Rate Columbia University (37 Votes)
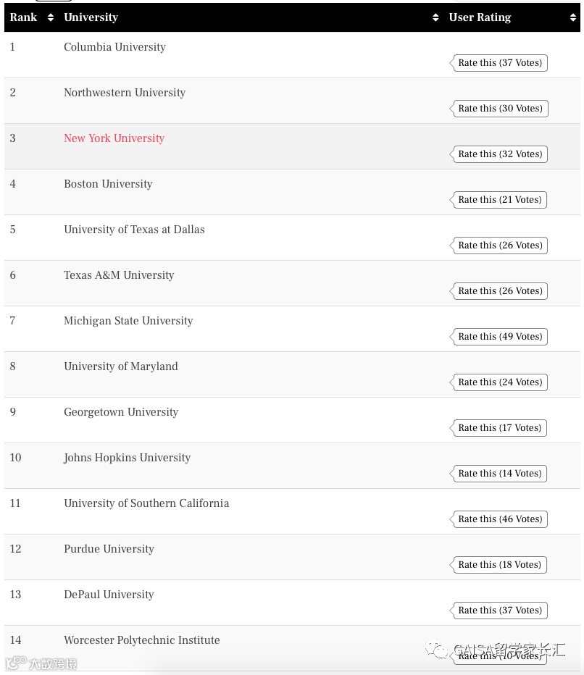The width and height of the screenshot is (584, 675). tap(499, 63)
